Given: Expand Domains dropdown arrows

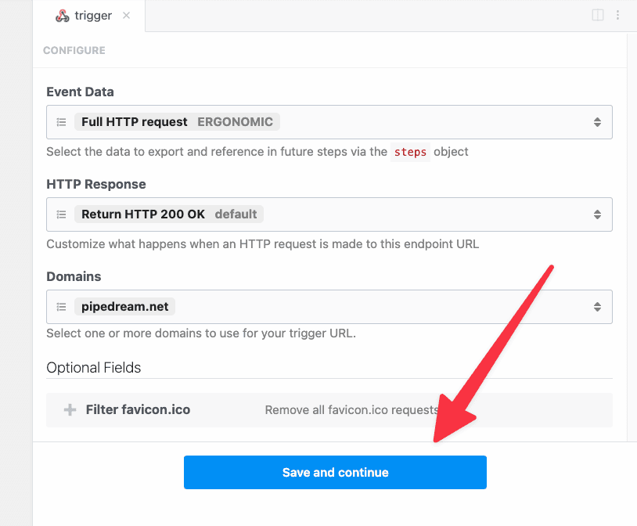Looking at the screenshot, I should point(597,307).
